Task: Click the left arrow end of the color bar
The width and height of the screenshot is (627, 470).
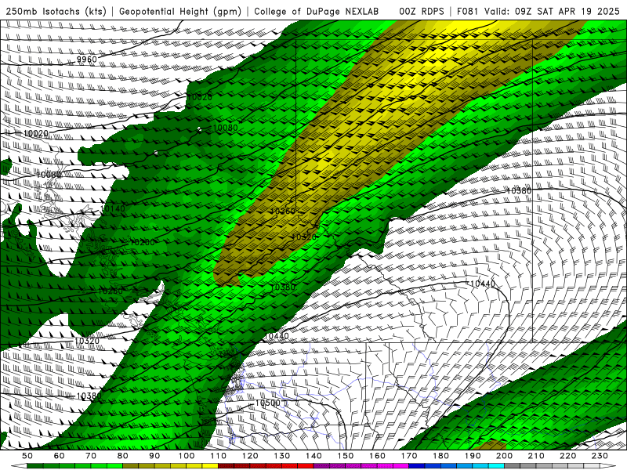Action: click(x=19, y=466)
